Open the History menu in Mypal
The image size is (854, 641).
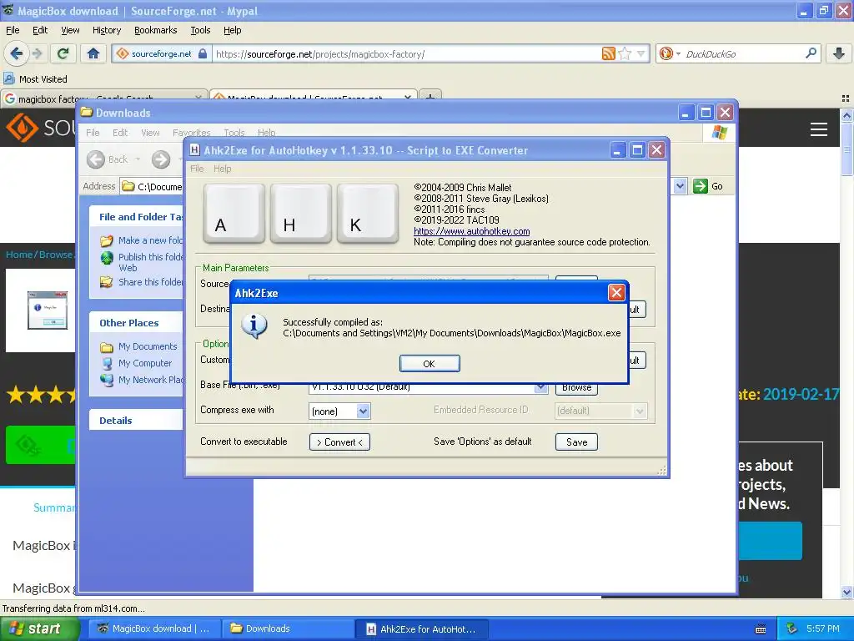pos(106,30)
